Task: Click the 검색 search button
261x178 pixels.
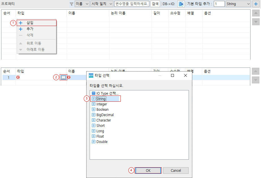Action: coord(155,4)
